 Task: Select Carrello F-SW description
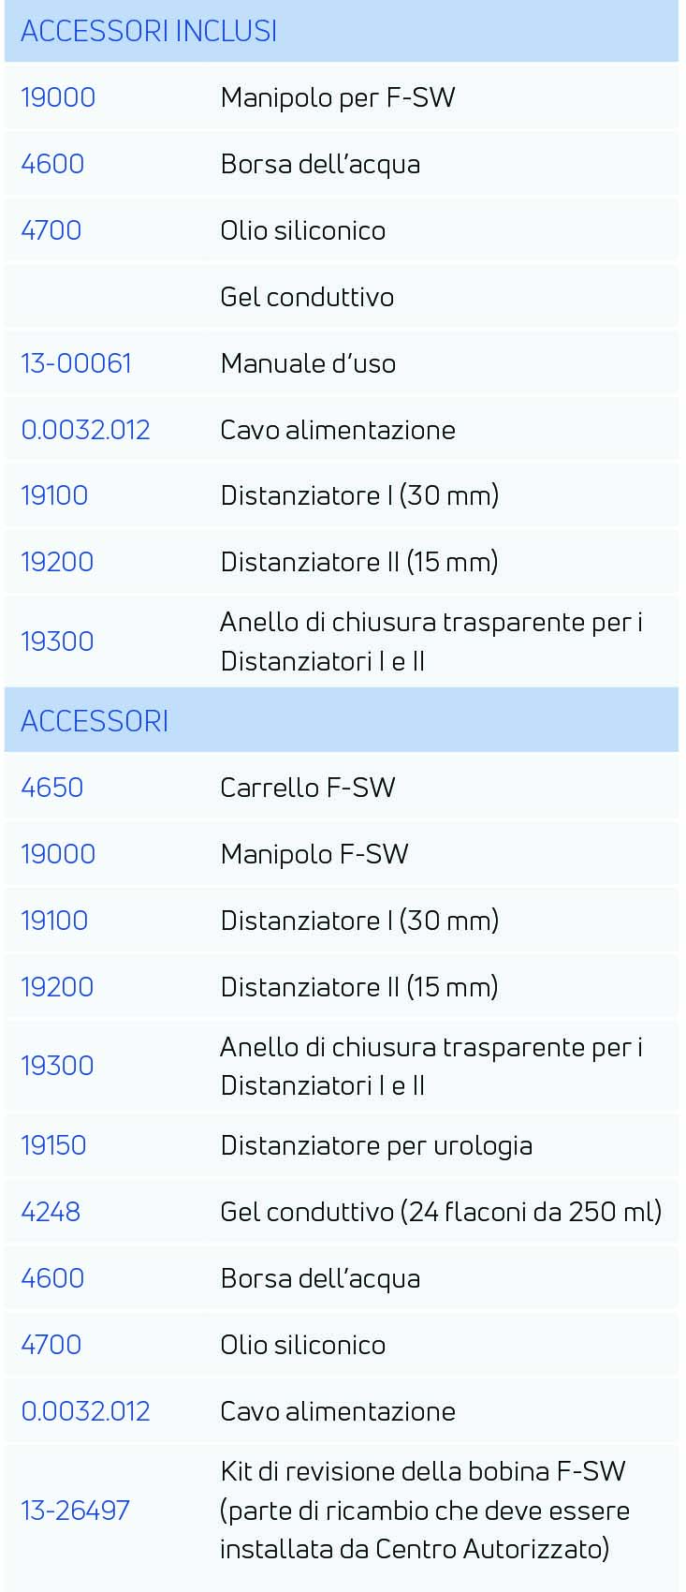coord(308,787)
